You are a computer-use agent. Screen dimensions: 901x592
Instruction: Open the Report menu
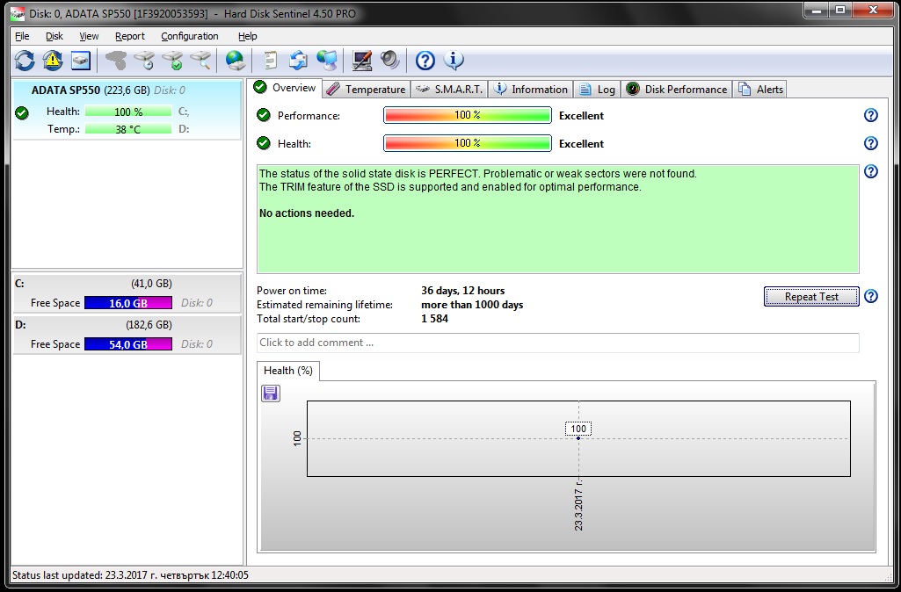(129, 36)
